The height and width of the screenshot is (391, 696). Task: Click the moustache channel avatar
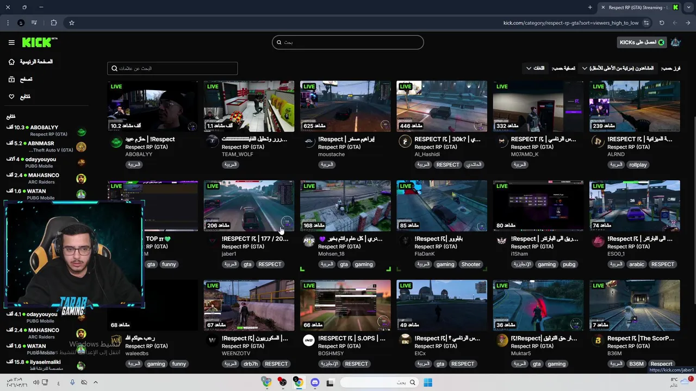click(309, 142)
